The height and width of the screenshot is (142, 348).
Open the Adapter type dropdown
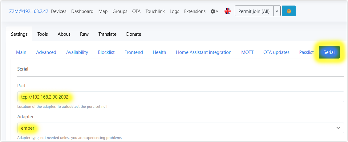pyautogui.click(x=180, y=128)
